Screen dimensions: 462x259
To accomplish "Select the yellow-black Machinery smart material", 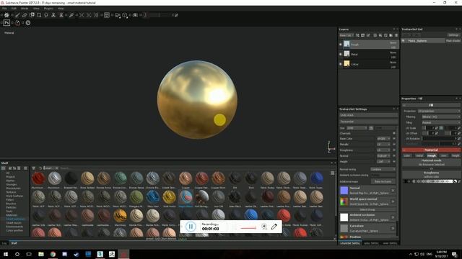I will 120,216.
